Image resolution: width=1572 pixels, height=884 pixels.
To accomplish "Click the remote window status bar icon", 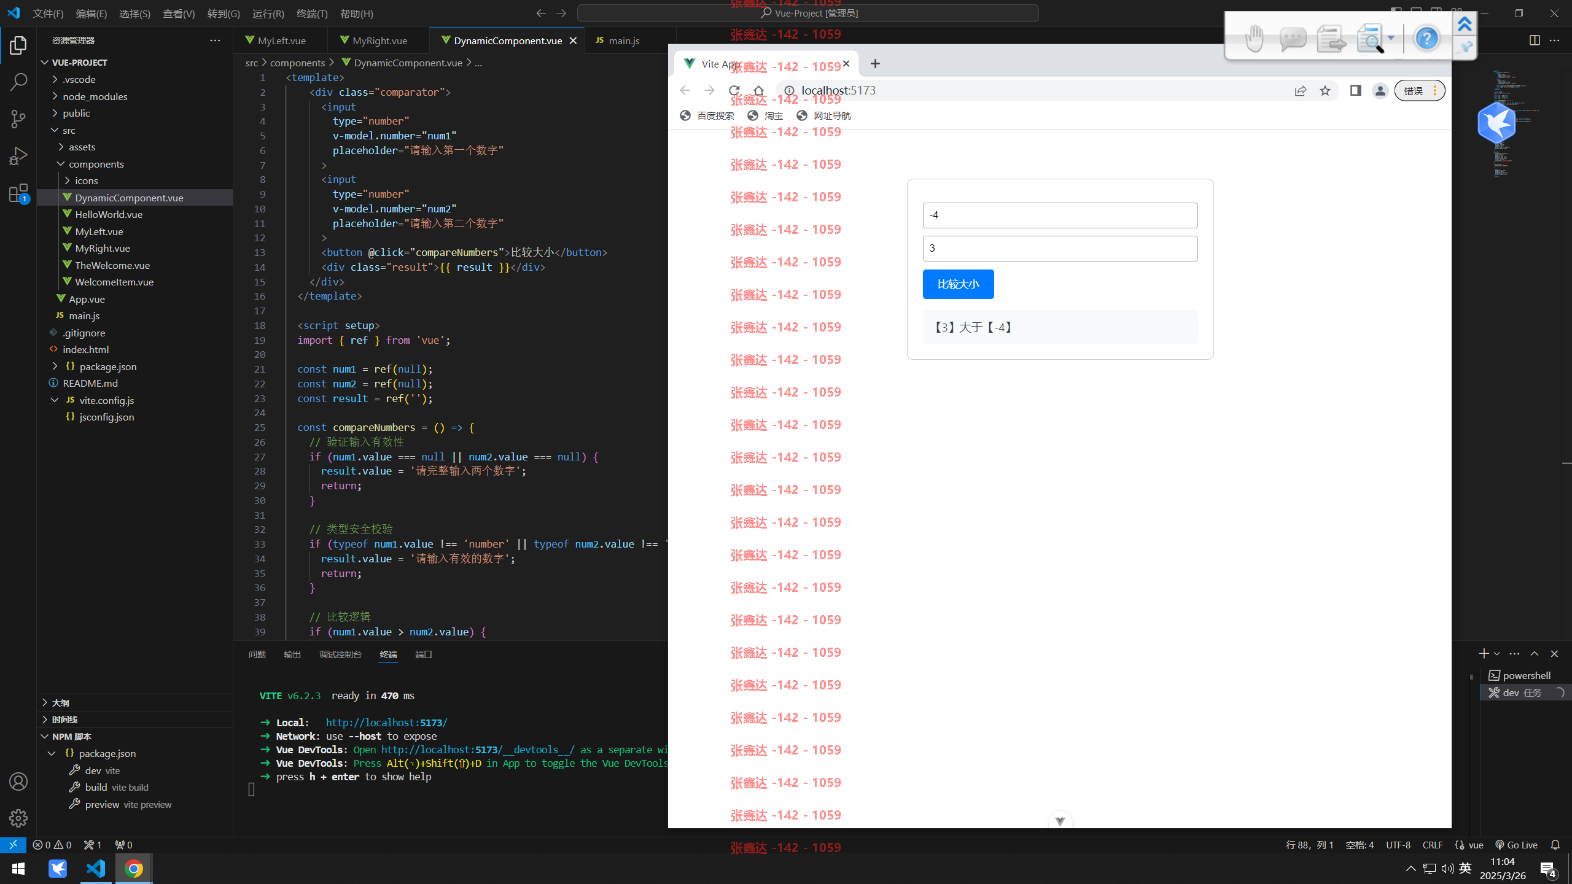I will click(13, 845).
